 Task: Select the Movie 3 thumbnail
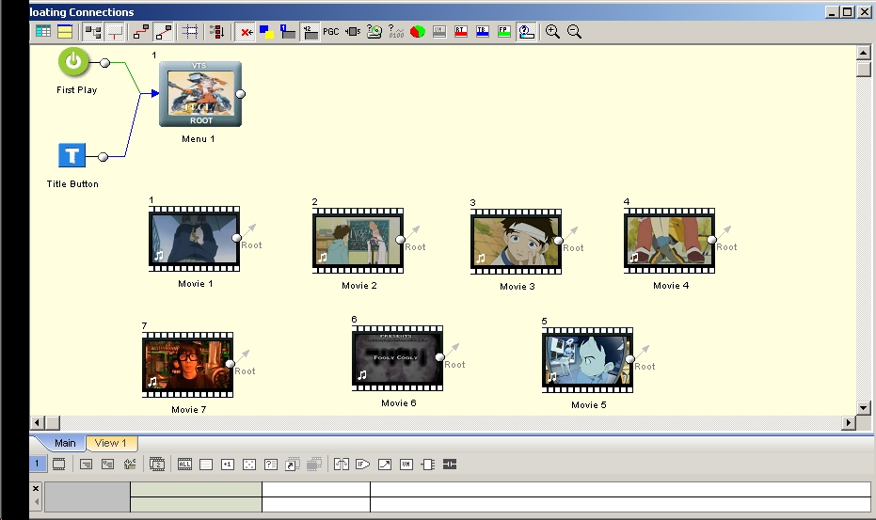click(517, 242)
